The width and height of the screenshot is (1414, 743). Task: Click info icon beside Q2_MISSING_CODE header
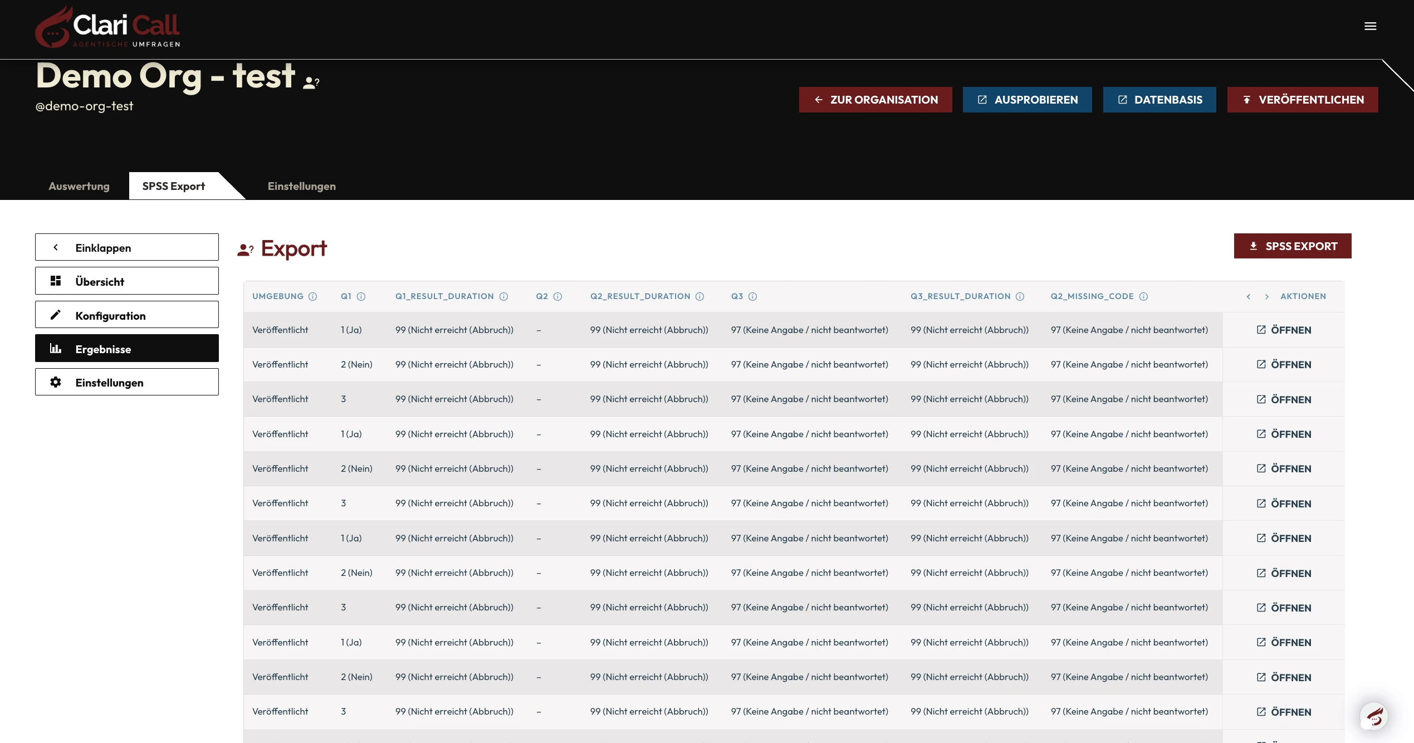1143,296
